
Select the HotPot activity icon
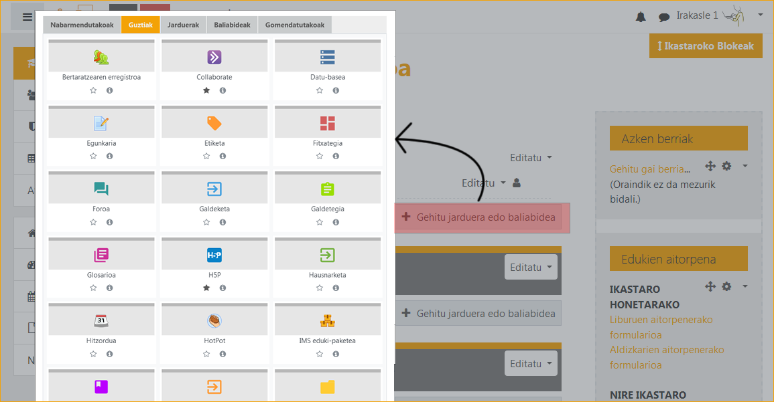click(214, 321)
